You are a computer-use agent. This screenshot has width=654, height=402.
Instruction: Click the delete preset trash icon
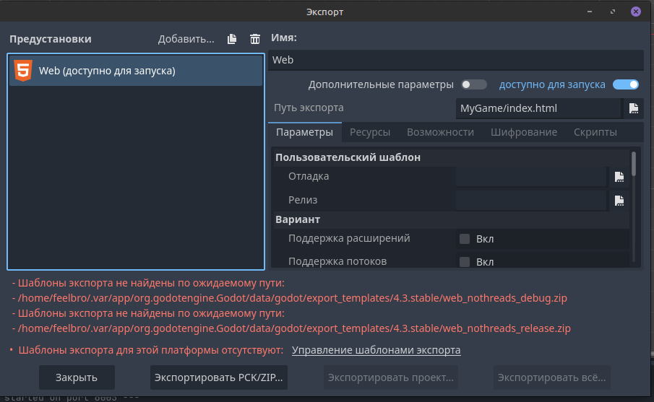point(254,39)
